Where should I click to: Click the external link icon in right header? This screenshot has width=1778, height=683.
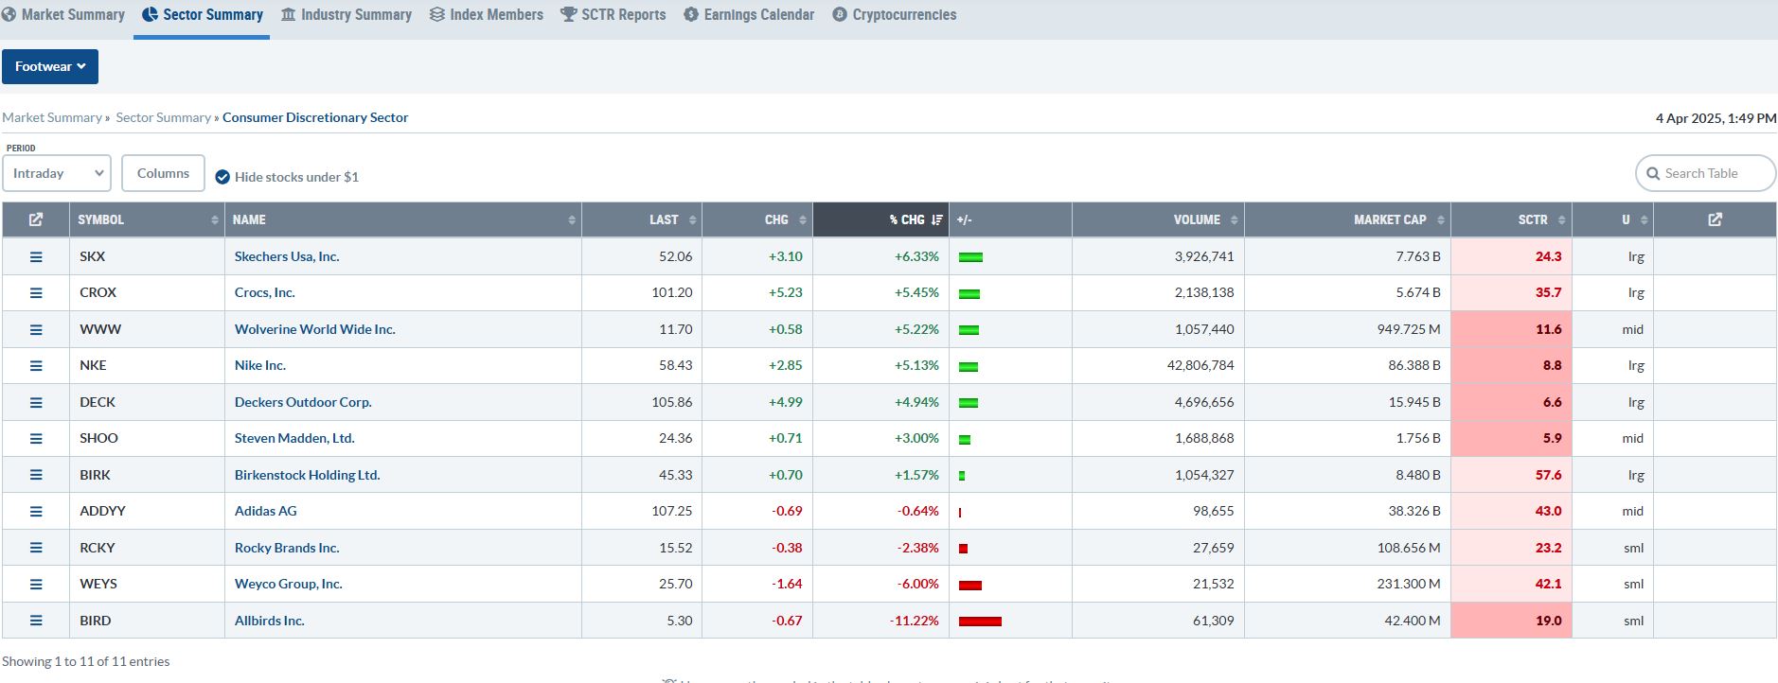(1715, 219)
